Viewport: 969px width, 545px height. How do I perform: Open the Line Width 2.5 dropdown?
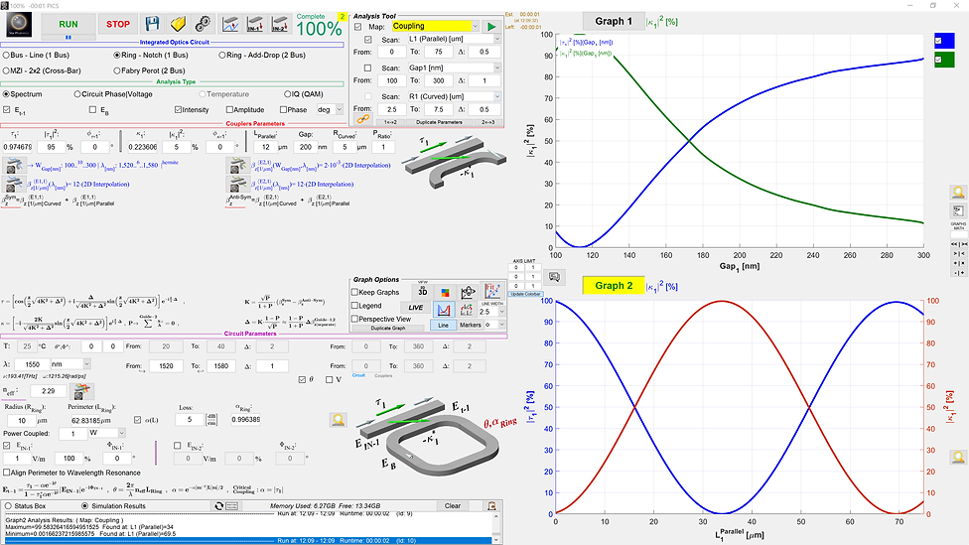[x=492, y=312]
